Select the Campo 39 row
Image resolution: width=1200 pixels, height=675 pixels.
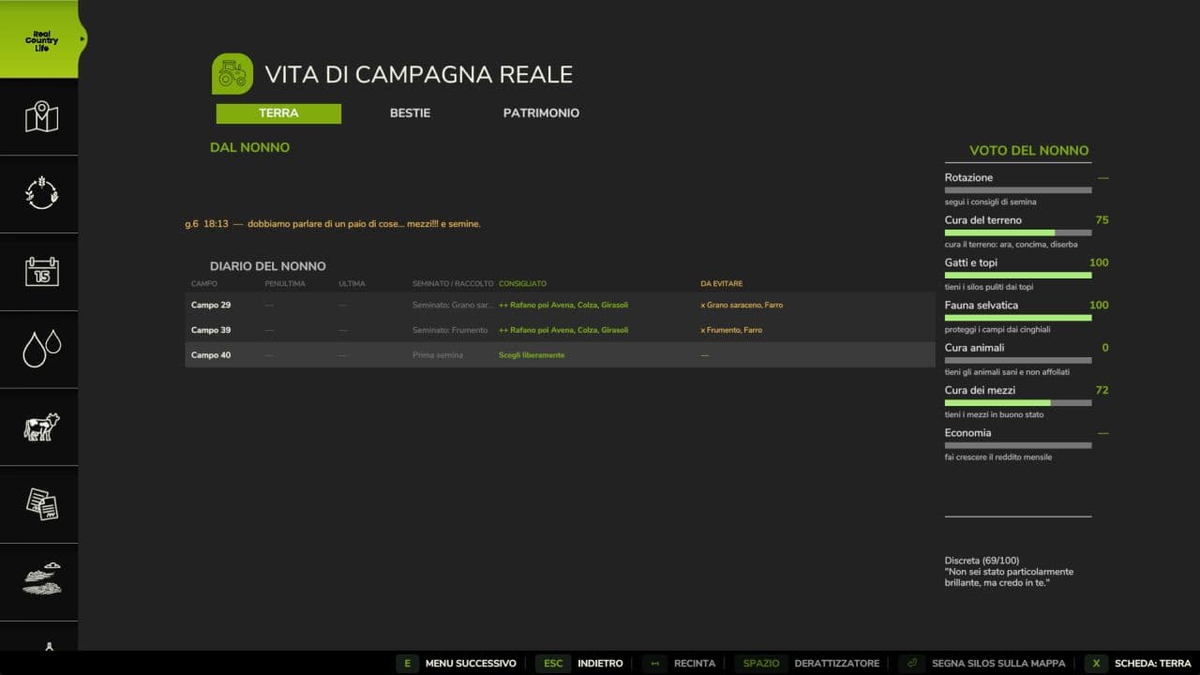[560, 330]
